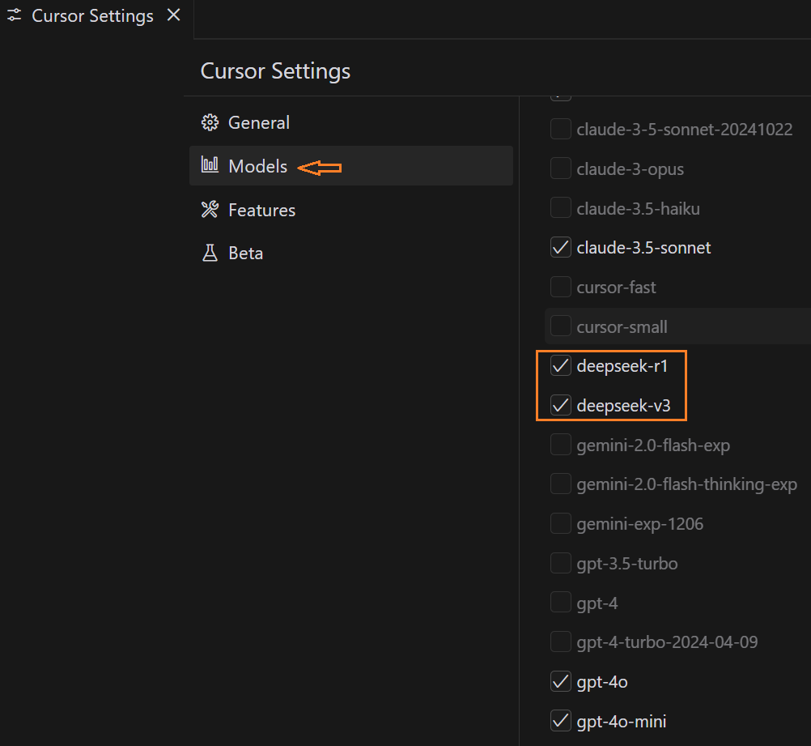
Task: Click the gemini-2.0-flash-exp model label
Action: point(653,445)
